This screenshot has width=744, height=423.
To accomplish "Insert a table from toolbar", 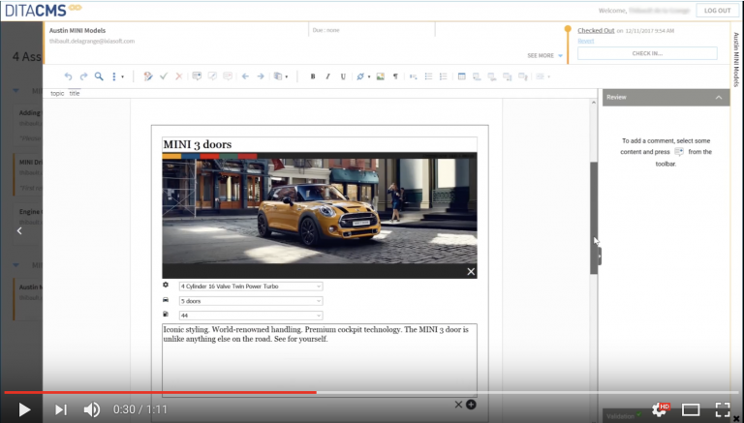I will (462, 76).
